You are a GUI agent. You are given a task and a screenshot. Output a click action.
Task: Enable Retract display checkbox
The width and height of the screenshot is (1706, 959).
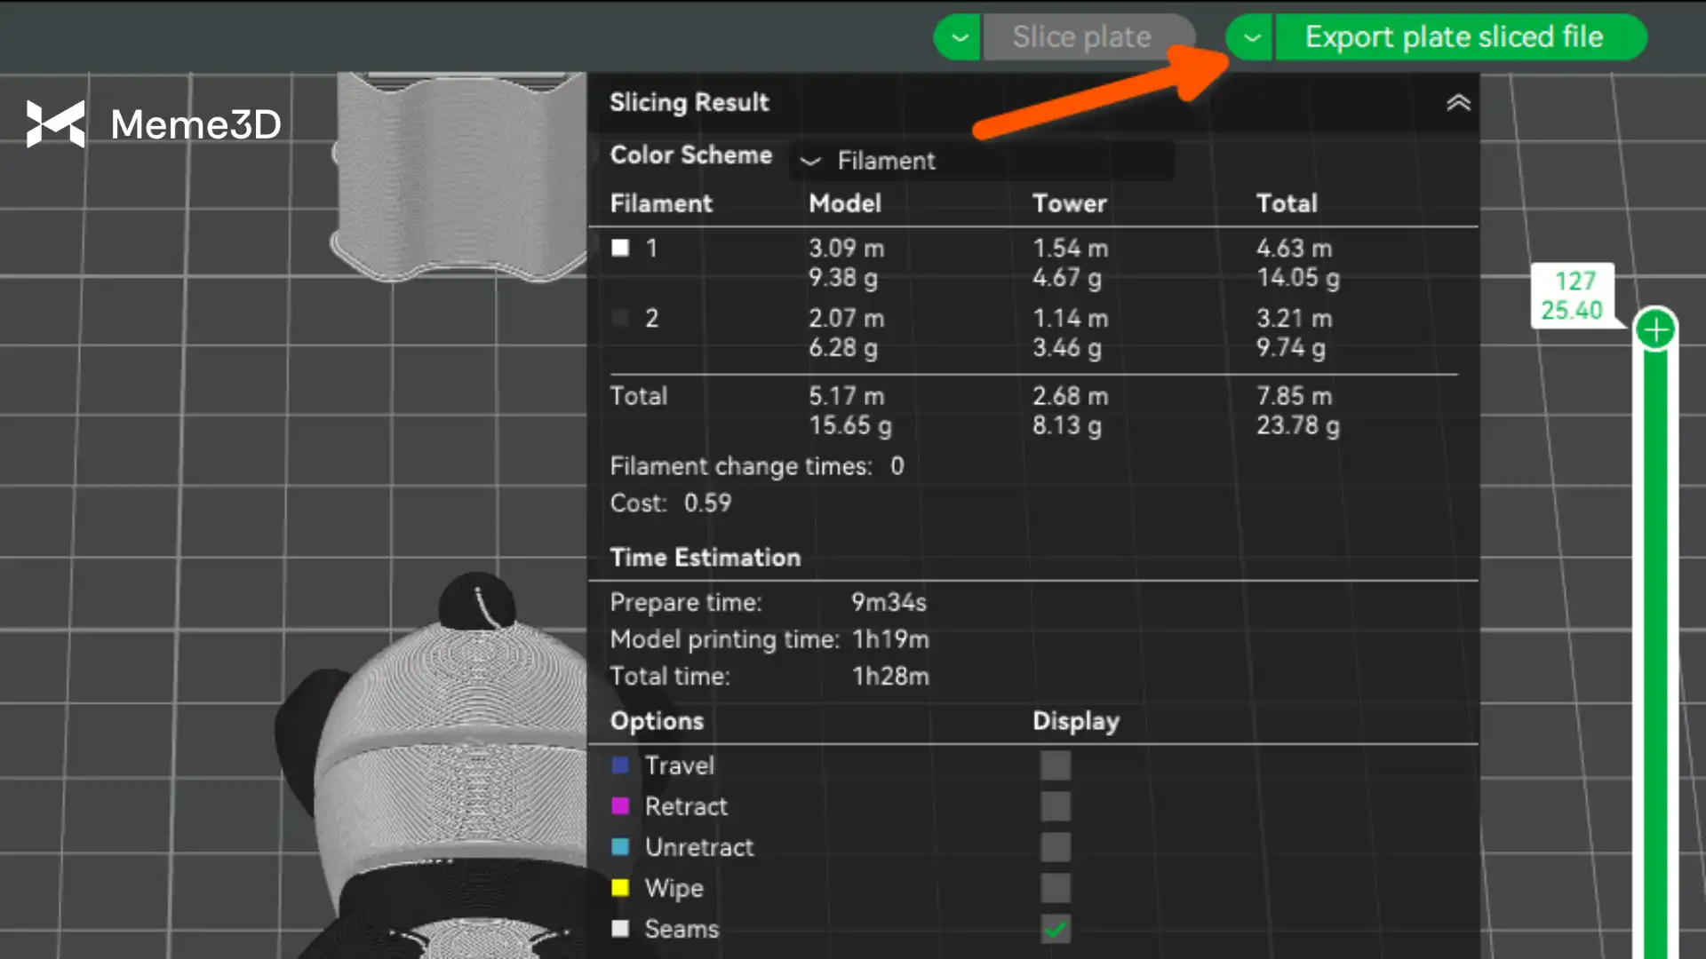click(x=1056, y=806)
